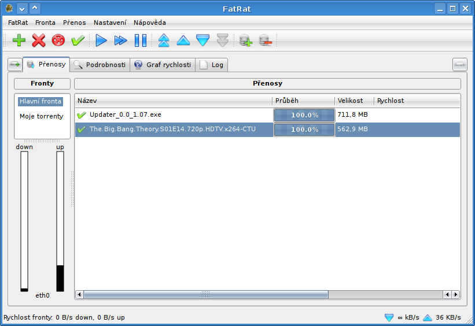475x326 pixels.
Task: Click the blue play resume transfer icon
Action: pyautogui.click(x=101, y=40)
